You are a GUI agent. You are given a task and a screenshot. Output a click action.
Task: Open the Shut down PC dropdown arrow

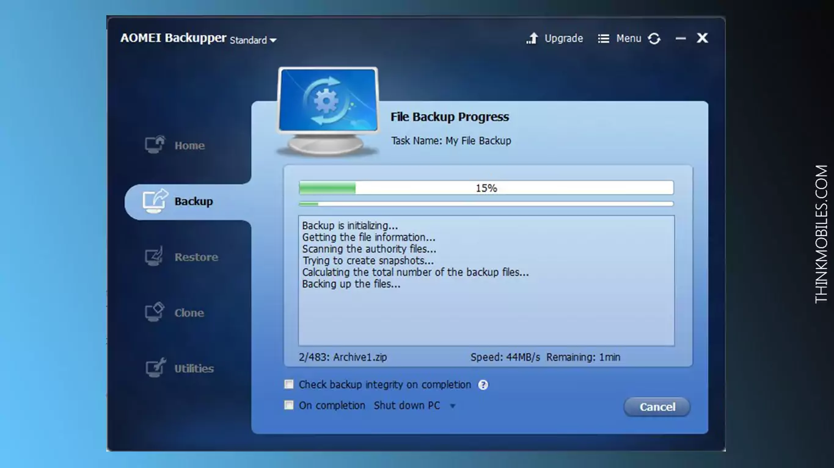click(453, 406)
